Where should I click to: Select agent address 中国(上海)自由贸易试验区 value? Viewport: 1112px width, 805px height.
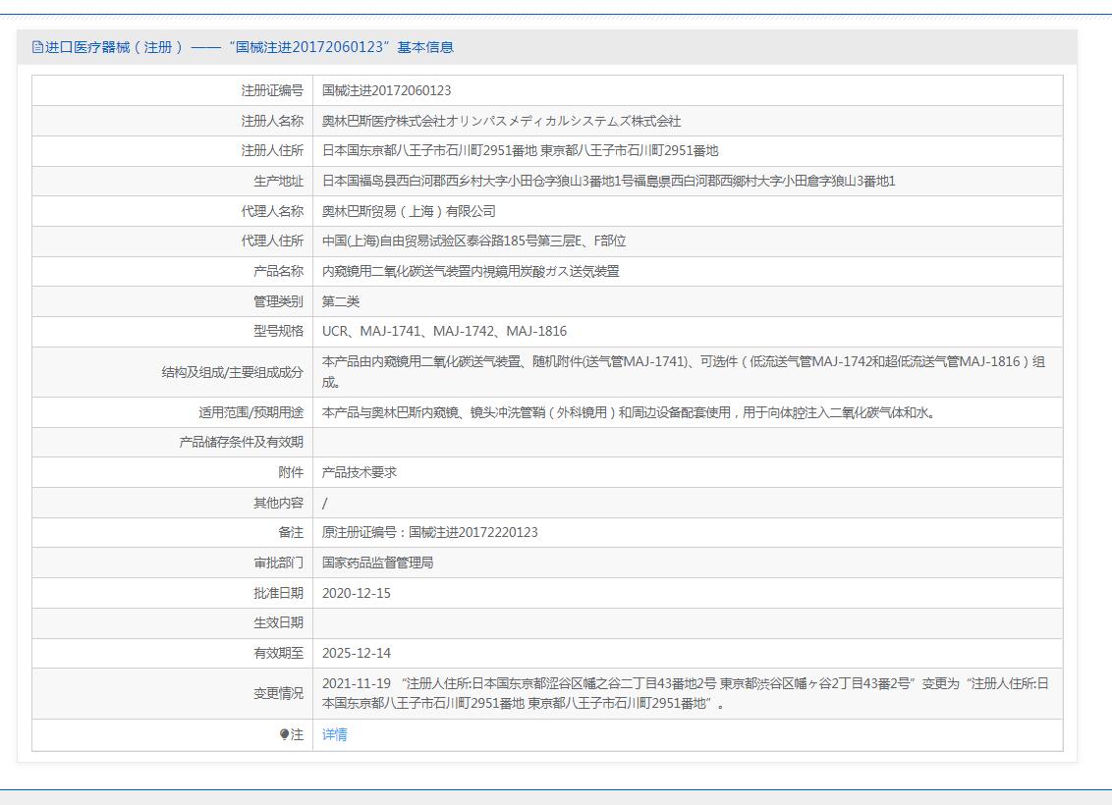[473, 241]
